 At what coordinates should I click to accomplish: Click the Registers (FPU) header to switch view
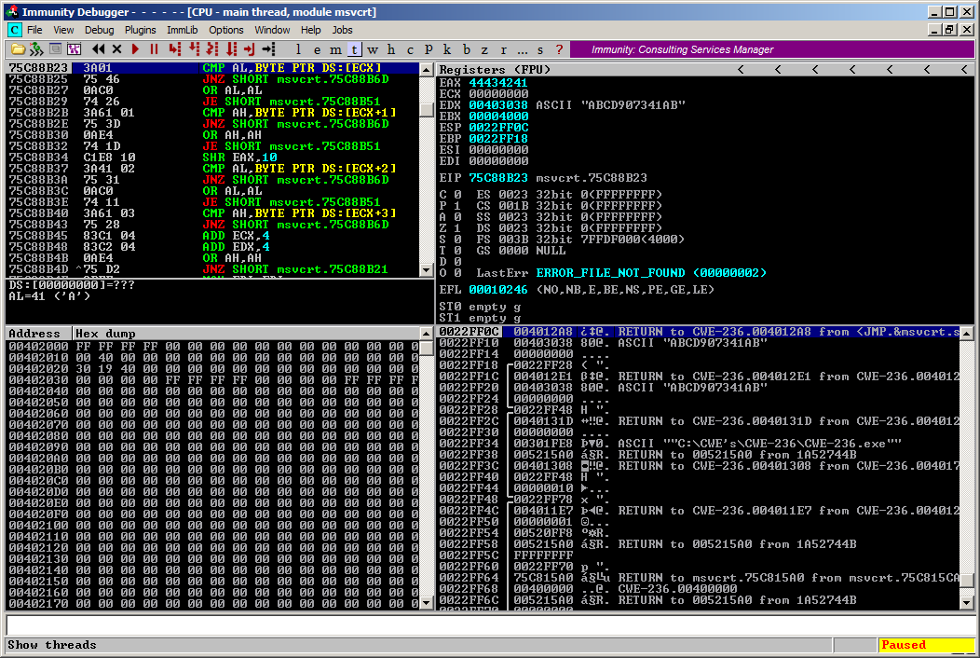tap(495, 70)
